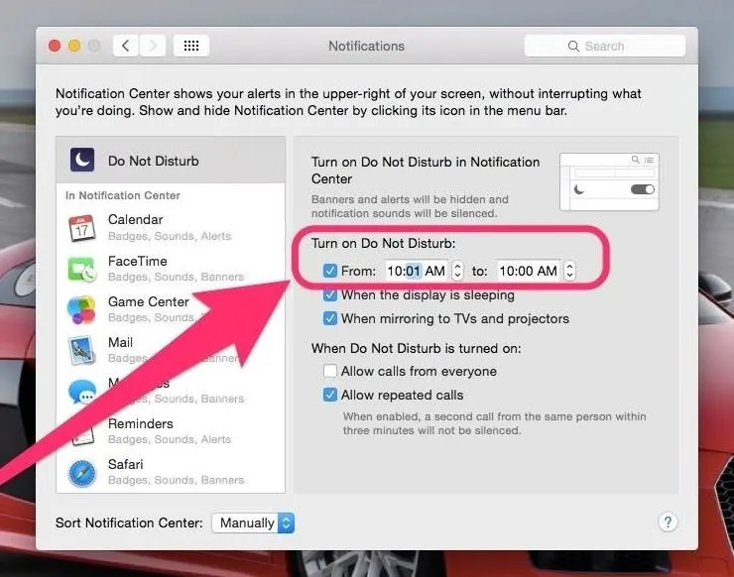Click the To time field 10:00 AM
Image resolution: width=734 pixels, height=577 pixels.
(x=528, y=271)
